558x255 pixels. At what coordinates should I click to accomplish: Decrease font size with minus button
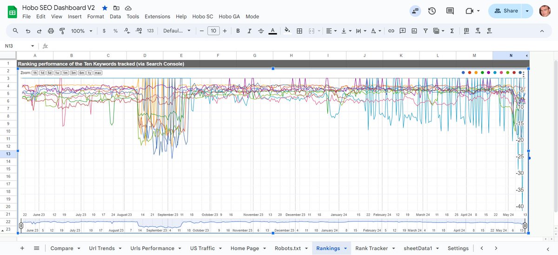[x=201, y=31]
